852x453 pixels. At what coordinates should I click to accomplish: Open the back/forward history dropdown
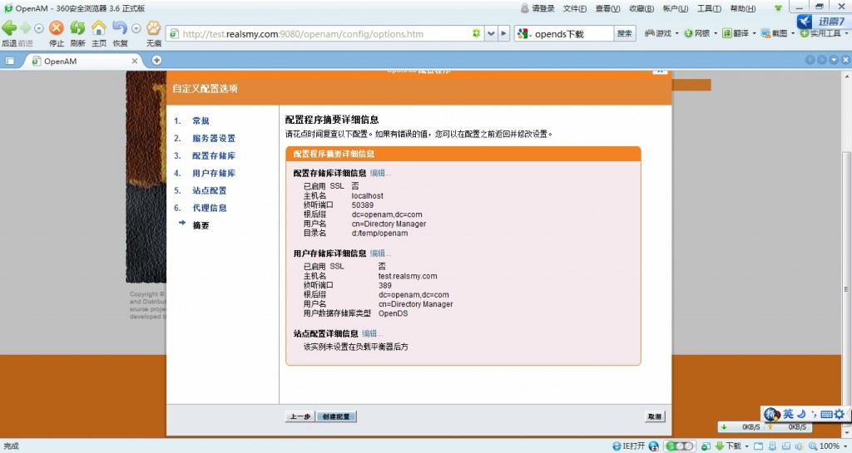[38, 28]
